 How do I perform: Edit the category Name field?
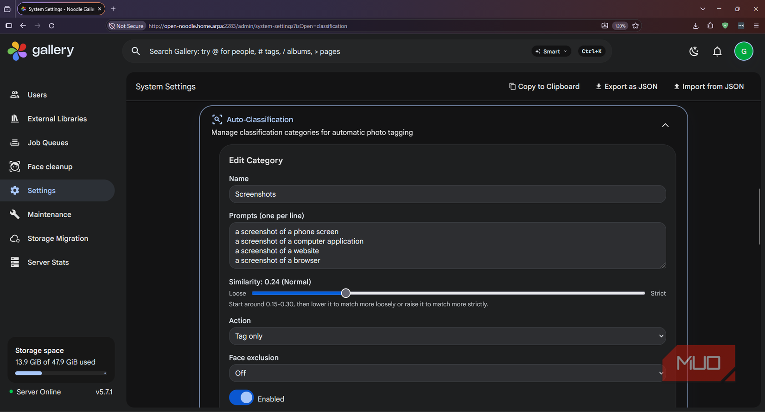point(447,194)
